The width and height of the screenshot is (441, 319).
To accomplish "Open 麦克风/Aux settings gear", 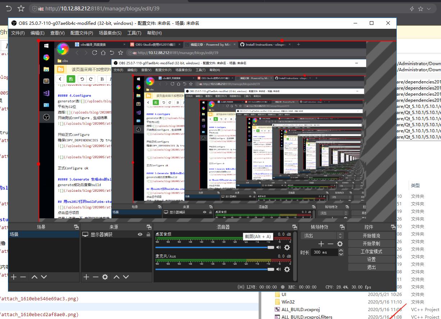I will click(x=287, y=269).
